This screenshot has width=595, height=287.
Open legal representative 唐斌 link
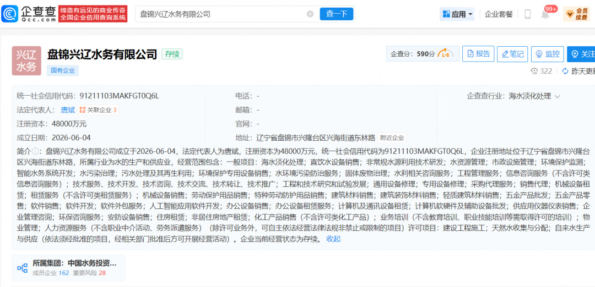[68, 110]
